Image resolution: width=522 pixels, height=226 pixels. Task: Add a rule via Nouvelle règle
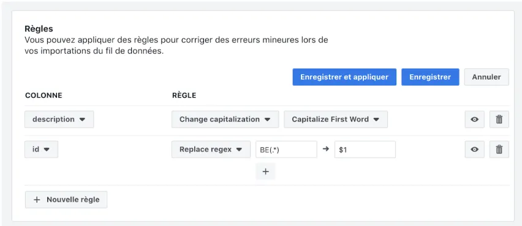point(66,200)
